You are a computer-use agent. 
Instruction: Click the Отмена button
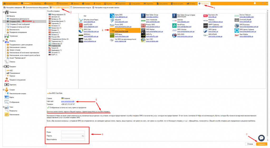point(250,144)
